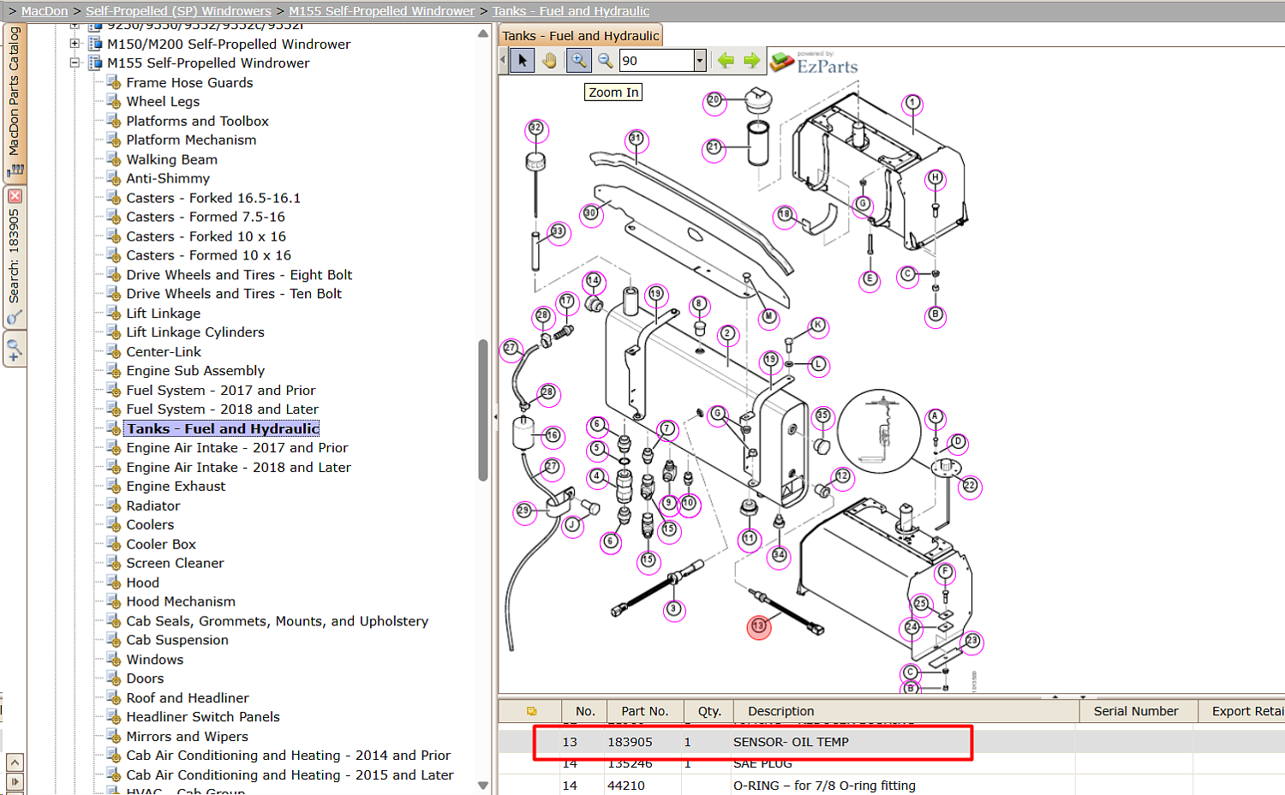Select the O-RING for 7/8 fitting row

coord(891,786)
